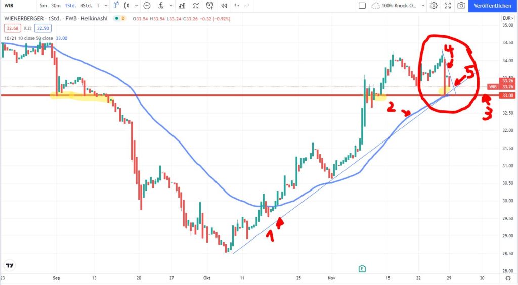
Task: Click the 28.00 price scale label
Action: pos(508,271)
